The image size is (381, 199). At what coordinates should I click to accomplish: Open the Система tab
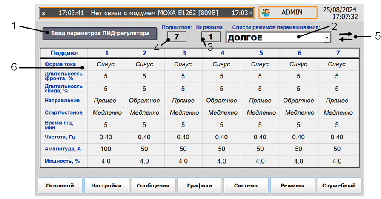click(x=246, y=186)
